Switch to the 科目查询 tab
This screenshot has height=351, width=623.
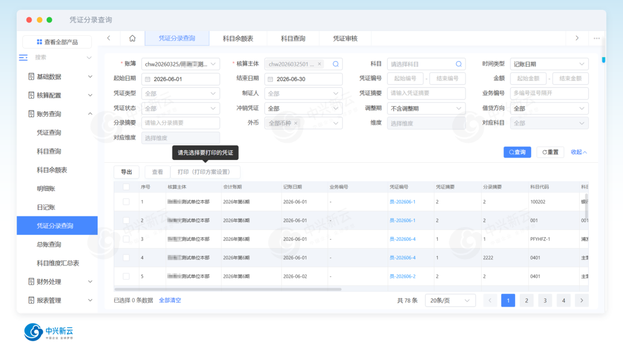(x=293, y=38)
